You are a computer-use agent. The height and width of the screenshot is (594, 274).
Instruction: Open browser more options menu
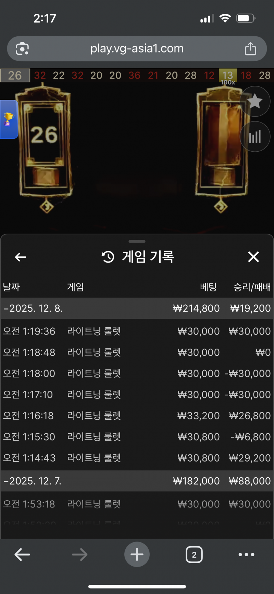click(247, 555)
